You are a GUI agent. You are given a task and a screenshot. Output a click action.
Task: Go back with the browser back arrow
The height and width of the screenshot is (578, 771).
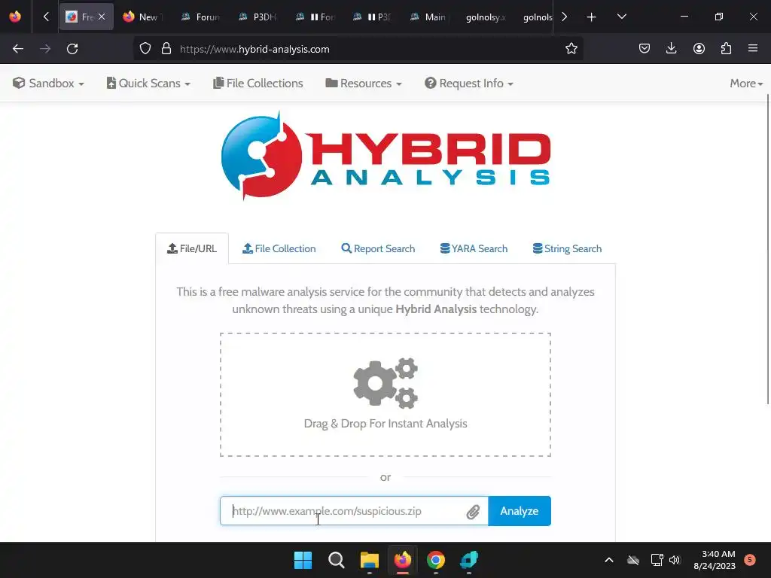(x=18, y=49)
